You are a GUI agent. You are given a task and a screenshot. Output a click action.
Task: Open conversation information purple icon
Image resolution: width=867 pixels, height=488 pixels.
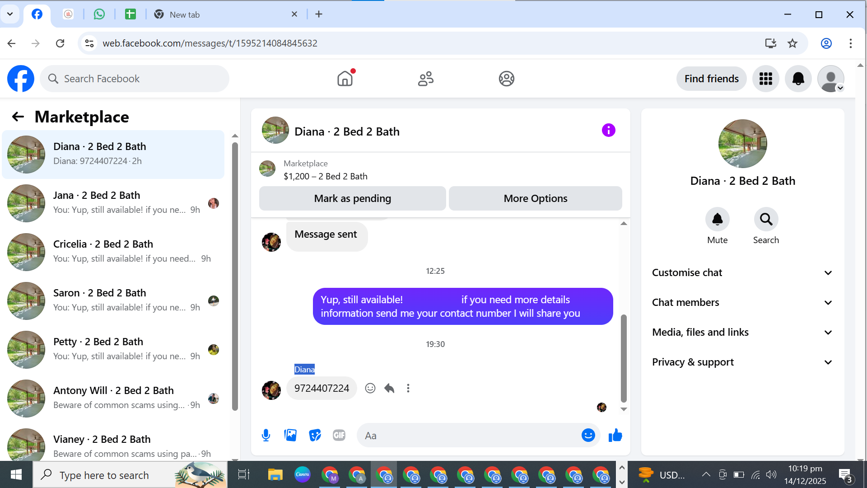pos(608,131)
